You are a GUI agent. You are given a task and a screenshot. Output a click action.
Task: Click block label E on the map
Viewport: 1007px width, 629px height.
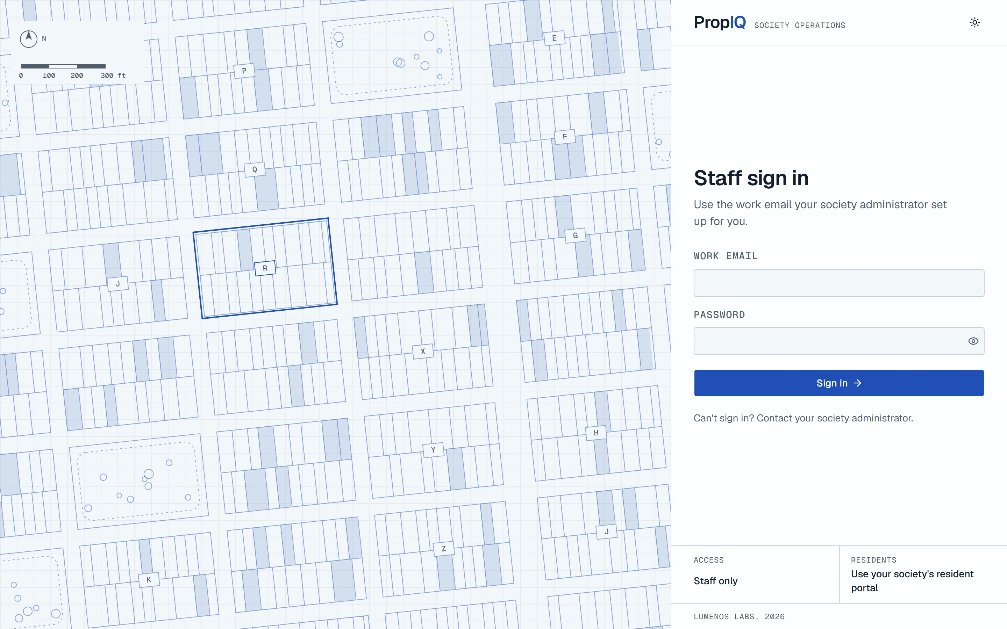pos(554,38)
